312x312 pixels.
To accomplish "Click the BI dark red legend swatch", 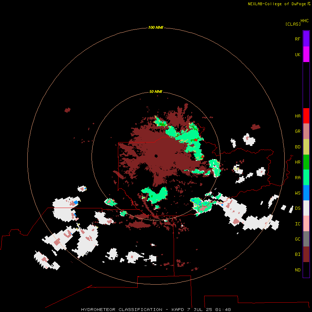I will [x=306, y=254].
